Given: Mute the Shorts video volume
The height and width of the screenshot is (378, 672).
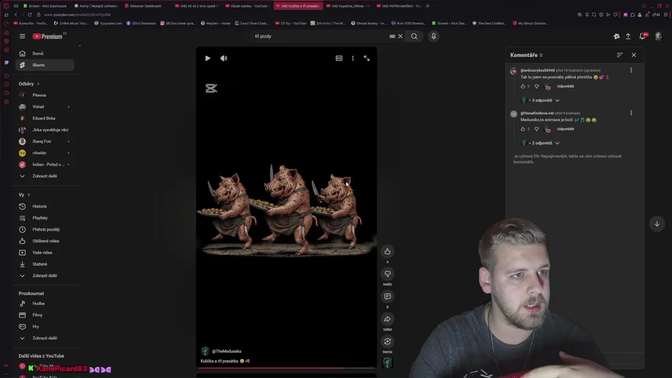Looking at the screenshot, I should 224,58.
